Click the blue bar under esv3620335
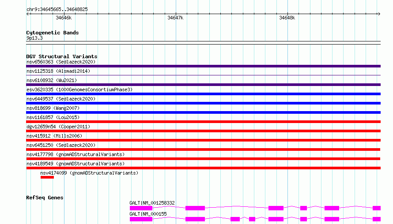Image resolution: width=393 pixels, height=224 pixels. tap(203, 94)
